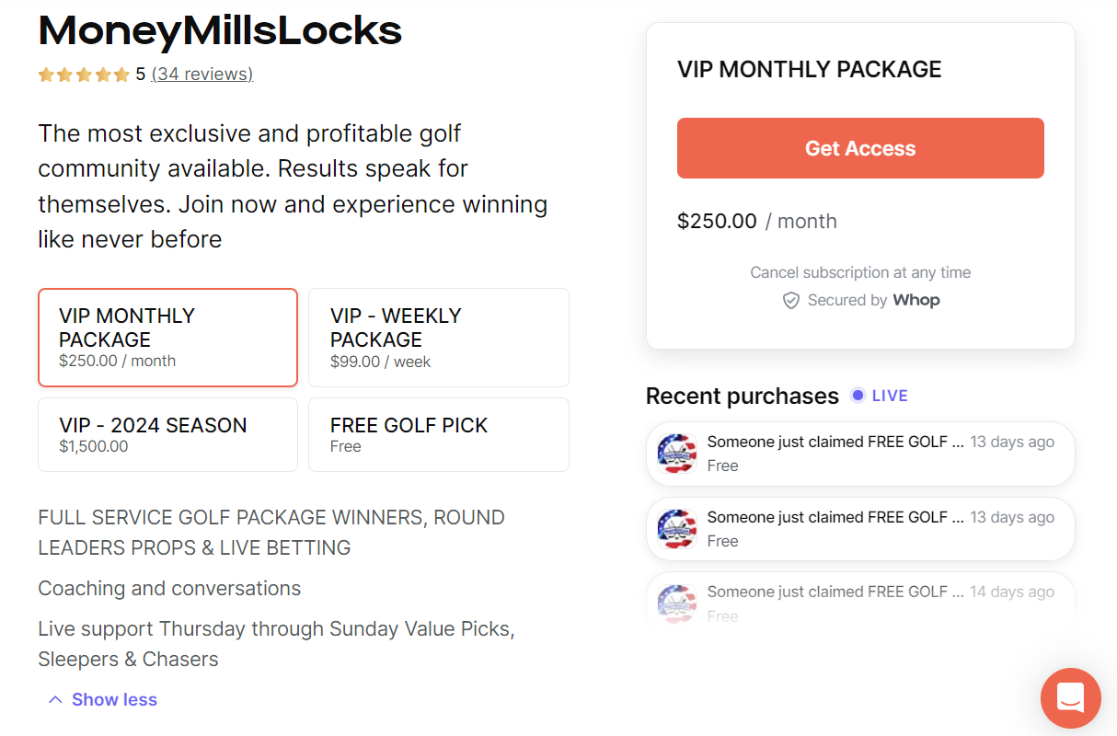Select the VIP - 2024 SEASON package card
This screenshot has height=736, width=1117.
[x=167, y=434]
